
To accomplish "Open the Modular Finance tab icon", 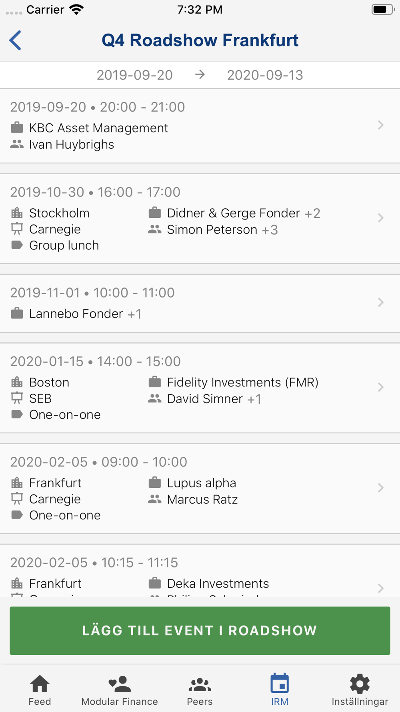I will [120, 684].
